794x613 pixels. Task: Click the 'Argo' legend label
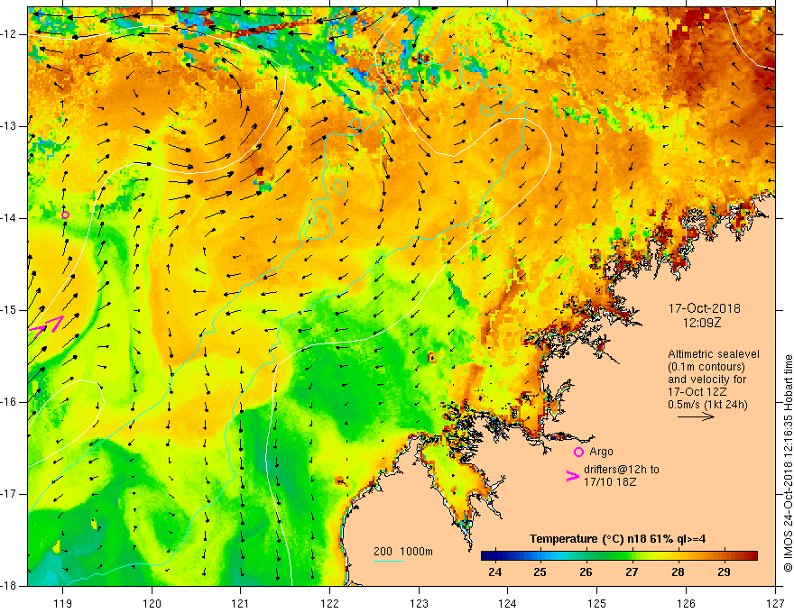coord(601,452)
